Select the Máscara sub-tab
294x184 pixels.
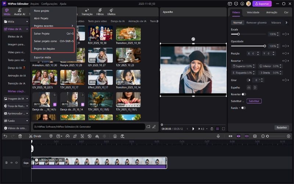pos(276,22)
